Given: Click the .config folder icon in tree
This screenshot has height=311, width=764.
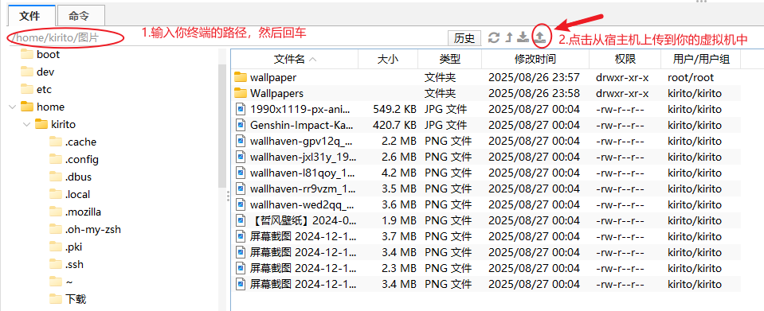Looking at the screenshot, I should (x=56, y=159).
